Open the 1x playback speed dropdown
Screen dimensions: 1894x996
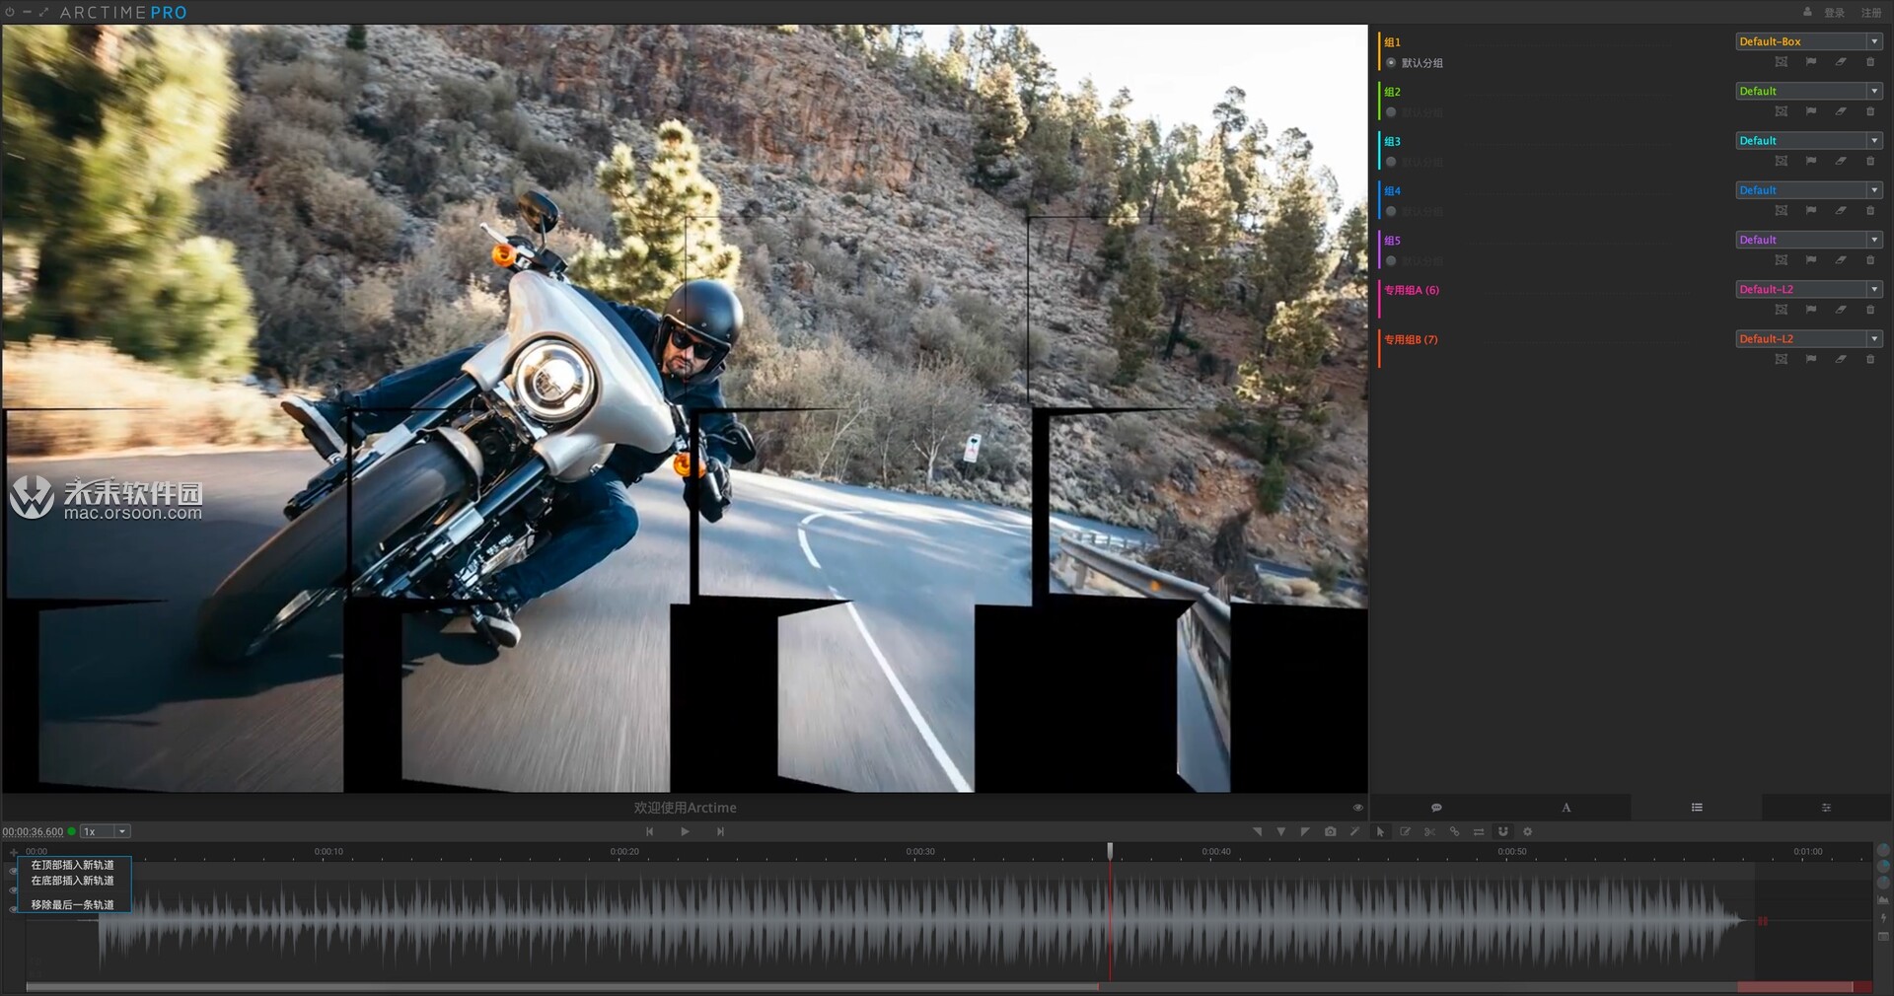coord(105,831)
